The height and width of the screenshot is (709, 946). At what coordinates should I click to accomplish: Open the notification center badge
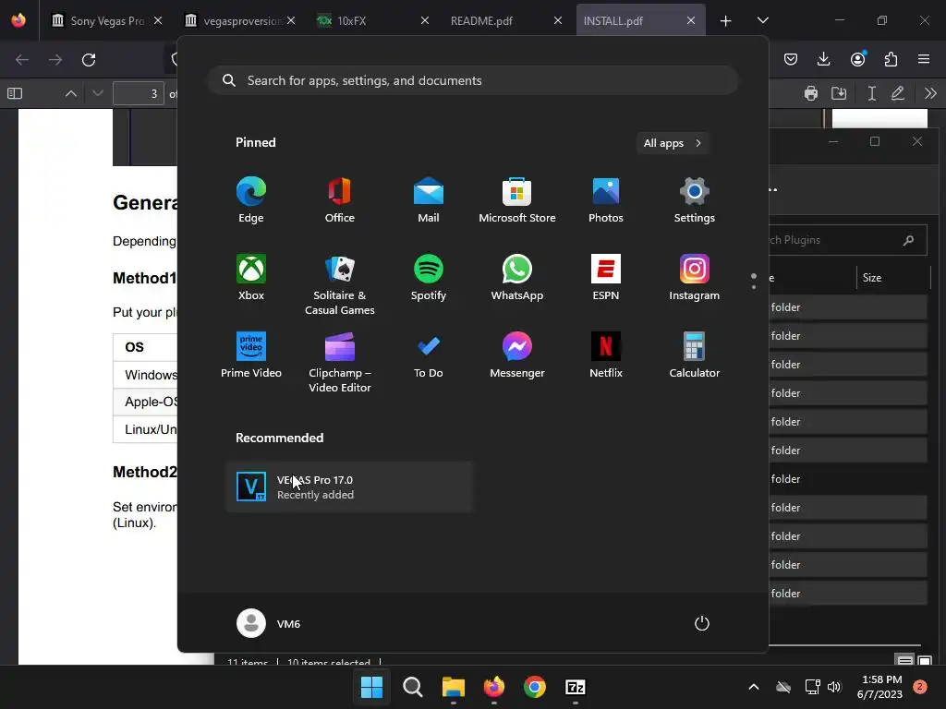tap(920, 687)
